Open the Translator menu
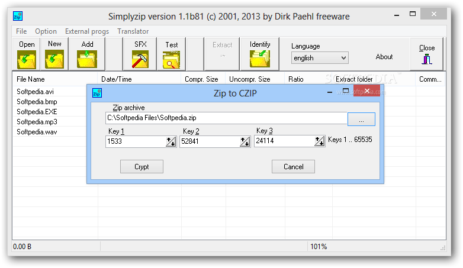 pyautogui.click(x=133, y=31)
